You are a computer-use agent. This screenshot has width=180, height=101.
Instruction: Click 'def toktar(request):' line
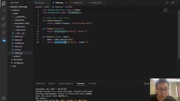click(53, 29)
